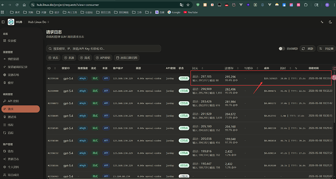336x179 pixels.
Task: Open the 设计 bookmarks folder
Action: click(55, 13)
